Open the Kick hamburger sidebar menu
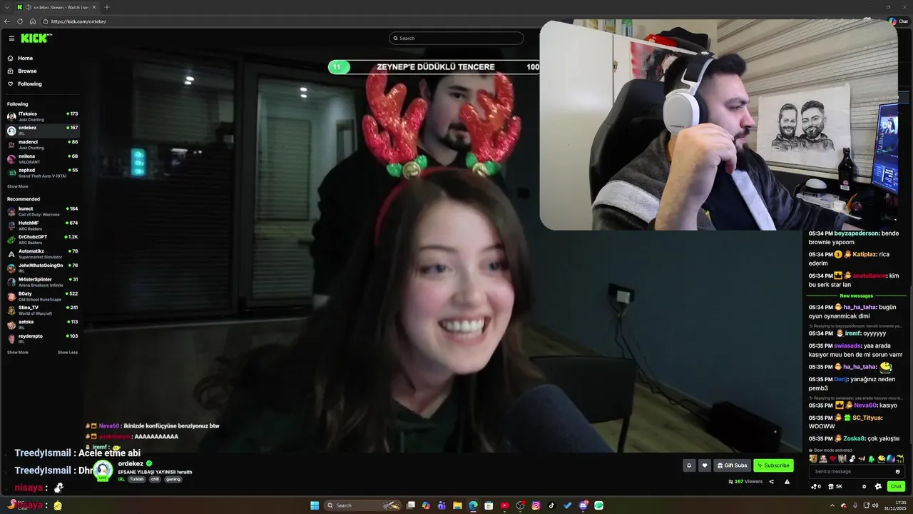The width and height of the screenshot is (913, 514). 11,38
